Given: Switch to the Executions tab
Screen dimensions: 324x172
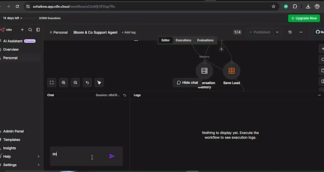Looking at the screenshot, I should point(183,40).
